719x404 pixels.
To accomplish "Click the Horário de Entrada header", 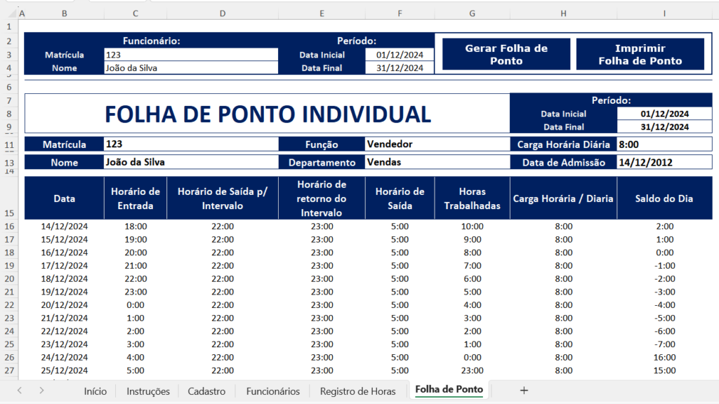I will pos(136,198).
